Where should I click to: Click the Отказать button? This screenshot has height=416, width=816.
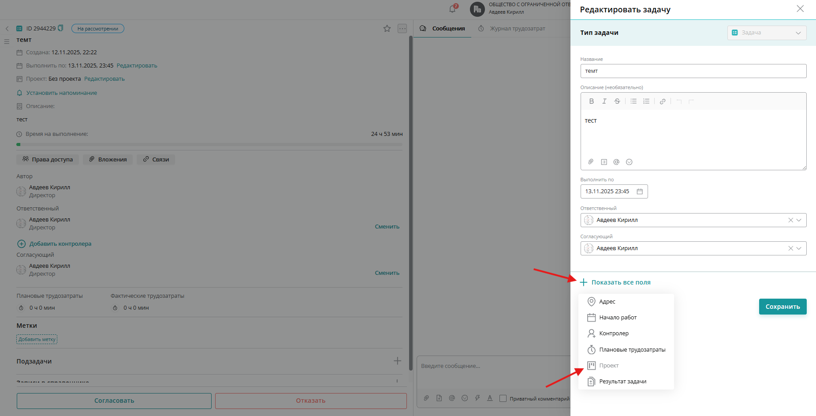(x=311, y=401)
